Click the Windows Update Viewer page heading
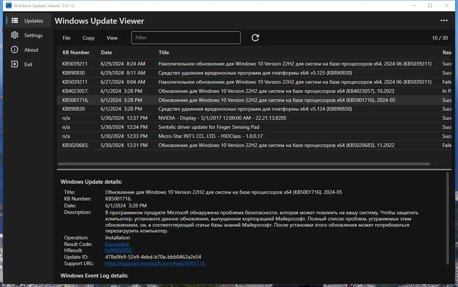 coord(99,21)
